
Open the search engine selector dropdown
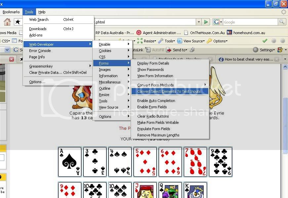pyautogui.click(x=218, y=22)
